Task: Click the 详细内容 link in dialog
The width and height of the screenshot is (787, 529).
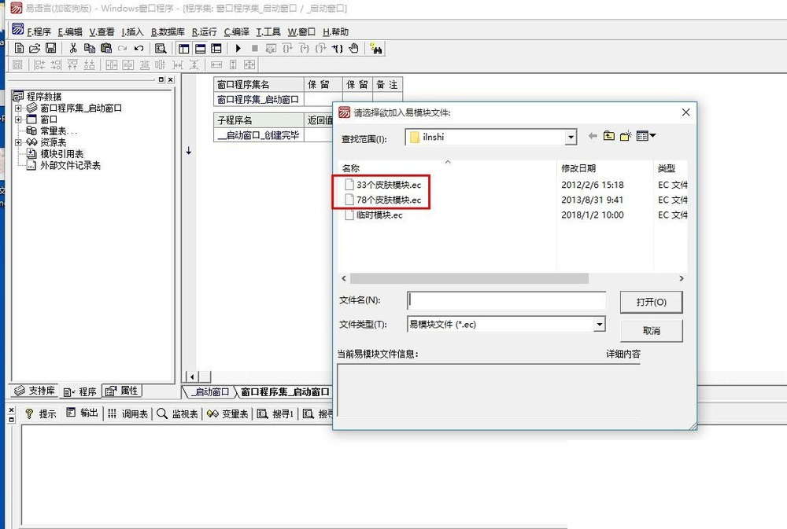Action: 623,354
